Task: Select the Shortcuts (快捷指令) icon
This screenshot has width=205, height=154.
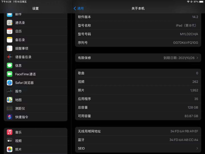Action: tap(10, 117)
